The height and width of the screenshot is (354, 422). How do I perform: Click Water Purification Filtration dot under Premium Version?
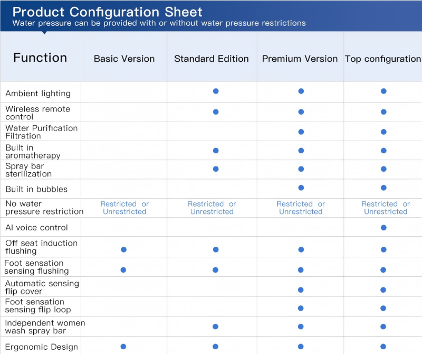pyautogui.click(x=301, y=132)
